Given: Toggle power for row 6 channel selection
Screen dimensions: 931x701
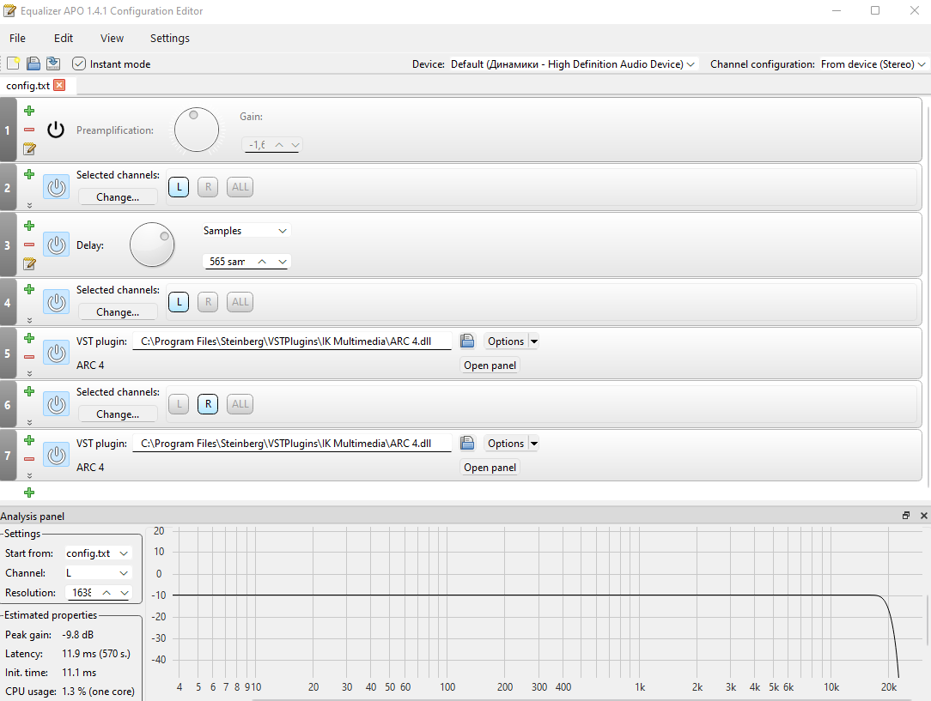Looking at the screenshot, I should click(x=57, y=404).
